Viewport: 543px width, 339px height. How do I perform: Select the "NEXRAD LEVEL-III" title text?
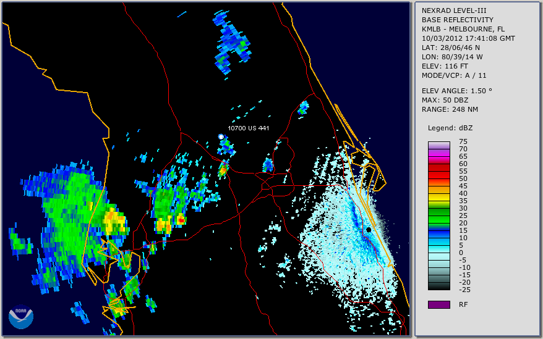coord(454,10)
